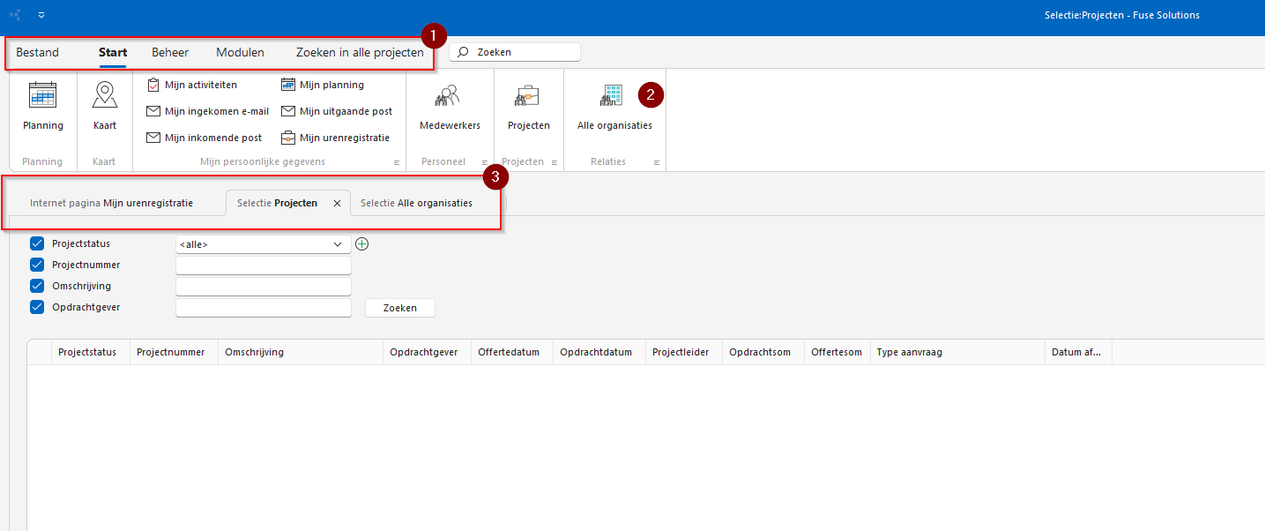Open the Alle organisaties icon
Screen dimensions: 1265x531
coord(613,95)
